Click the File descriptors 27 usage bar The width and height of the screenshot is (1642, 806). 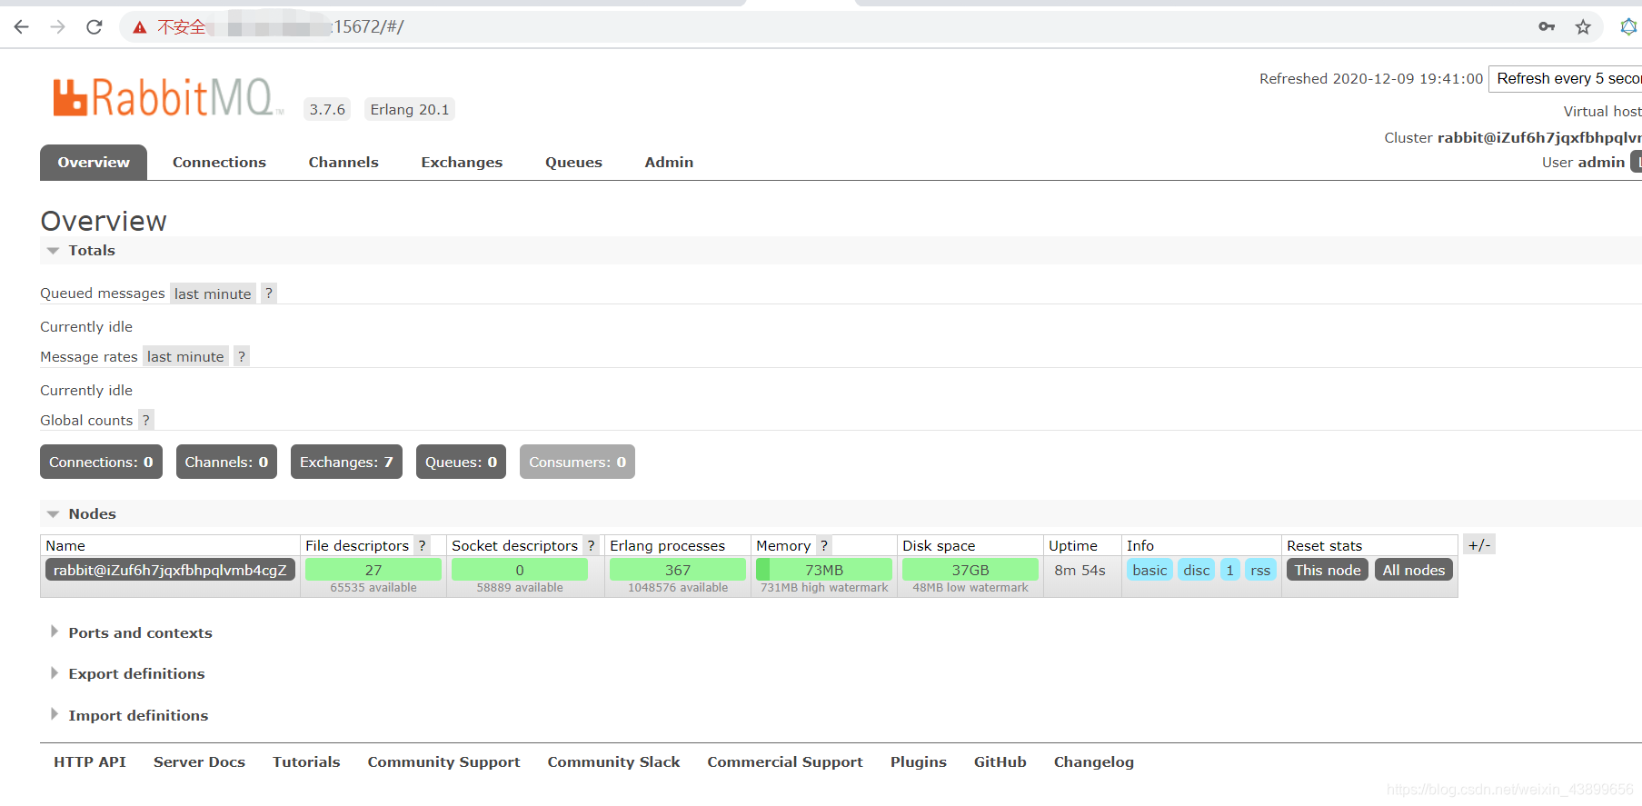373,570
